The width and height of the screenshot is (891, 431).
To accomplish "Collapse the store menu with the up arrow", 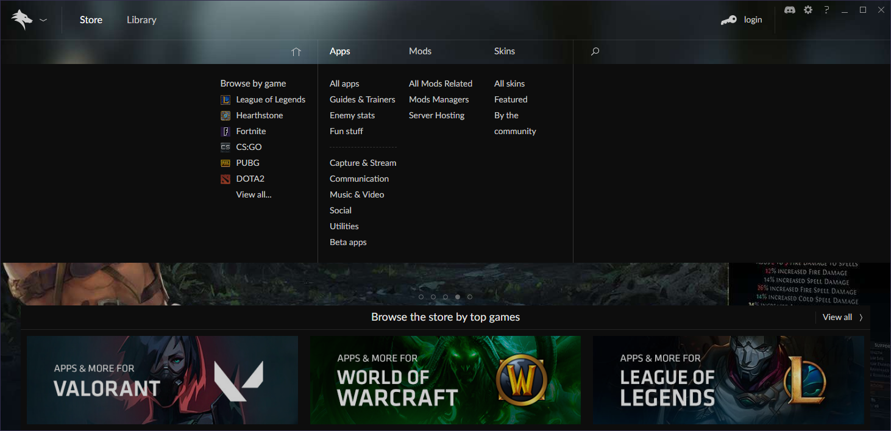I will tap(296, 52).
